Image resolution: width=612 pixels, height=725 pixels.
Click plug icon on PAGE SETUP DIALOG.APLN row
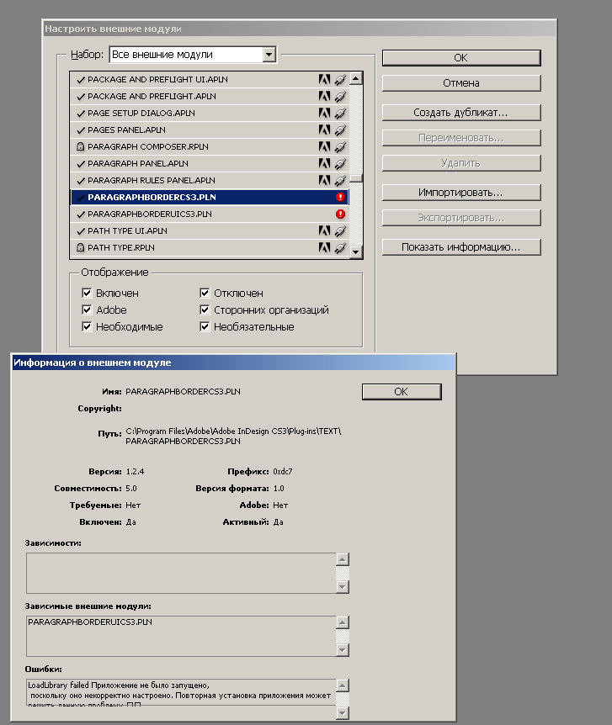tap(340, 113)
